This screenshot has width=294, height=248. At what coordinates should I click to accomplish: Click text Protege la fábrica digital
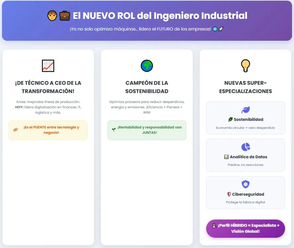[245, 202]
